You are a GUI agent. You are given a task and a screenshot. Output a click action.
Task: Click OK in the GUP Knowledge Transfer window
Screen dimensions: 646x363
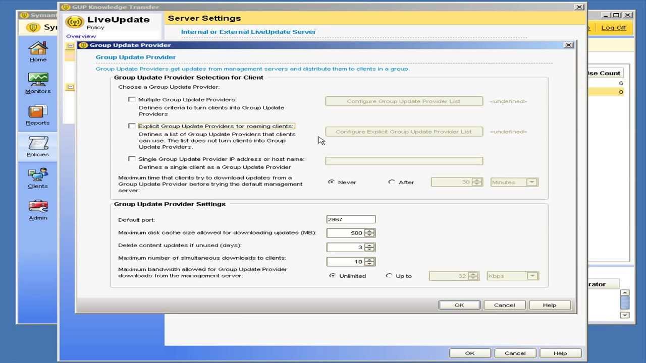click(x=469, y=353)
